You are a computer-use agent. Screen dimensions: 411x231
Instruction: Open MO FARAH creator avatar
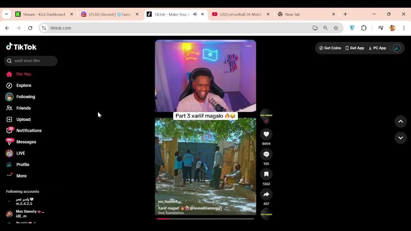tap(266, 115)
